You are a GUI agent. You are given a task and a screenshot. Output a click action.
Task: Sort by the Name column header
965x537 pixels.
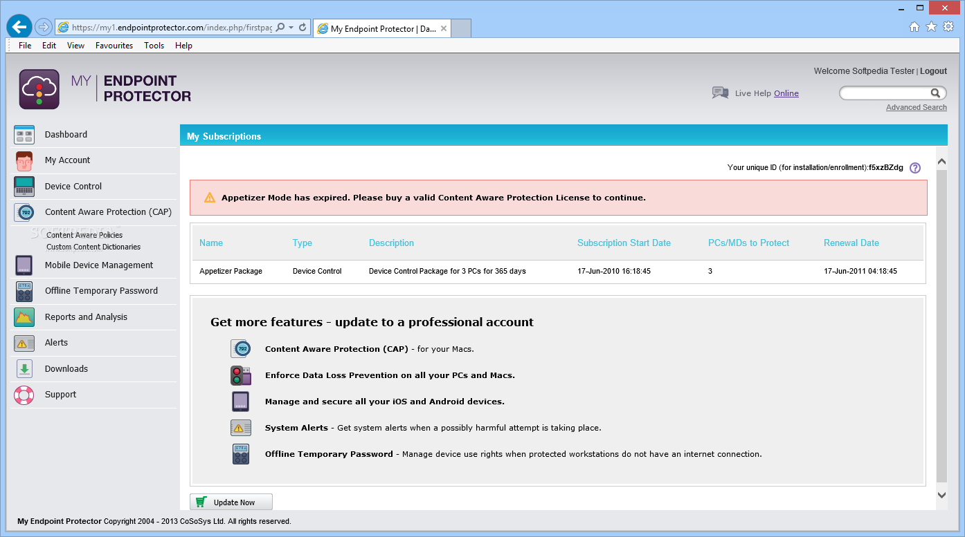click(211, 243)
